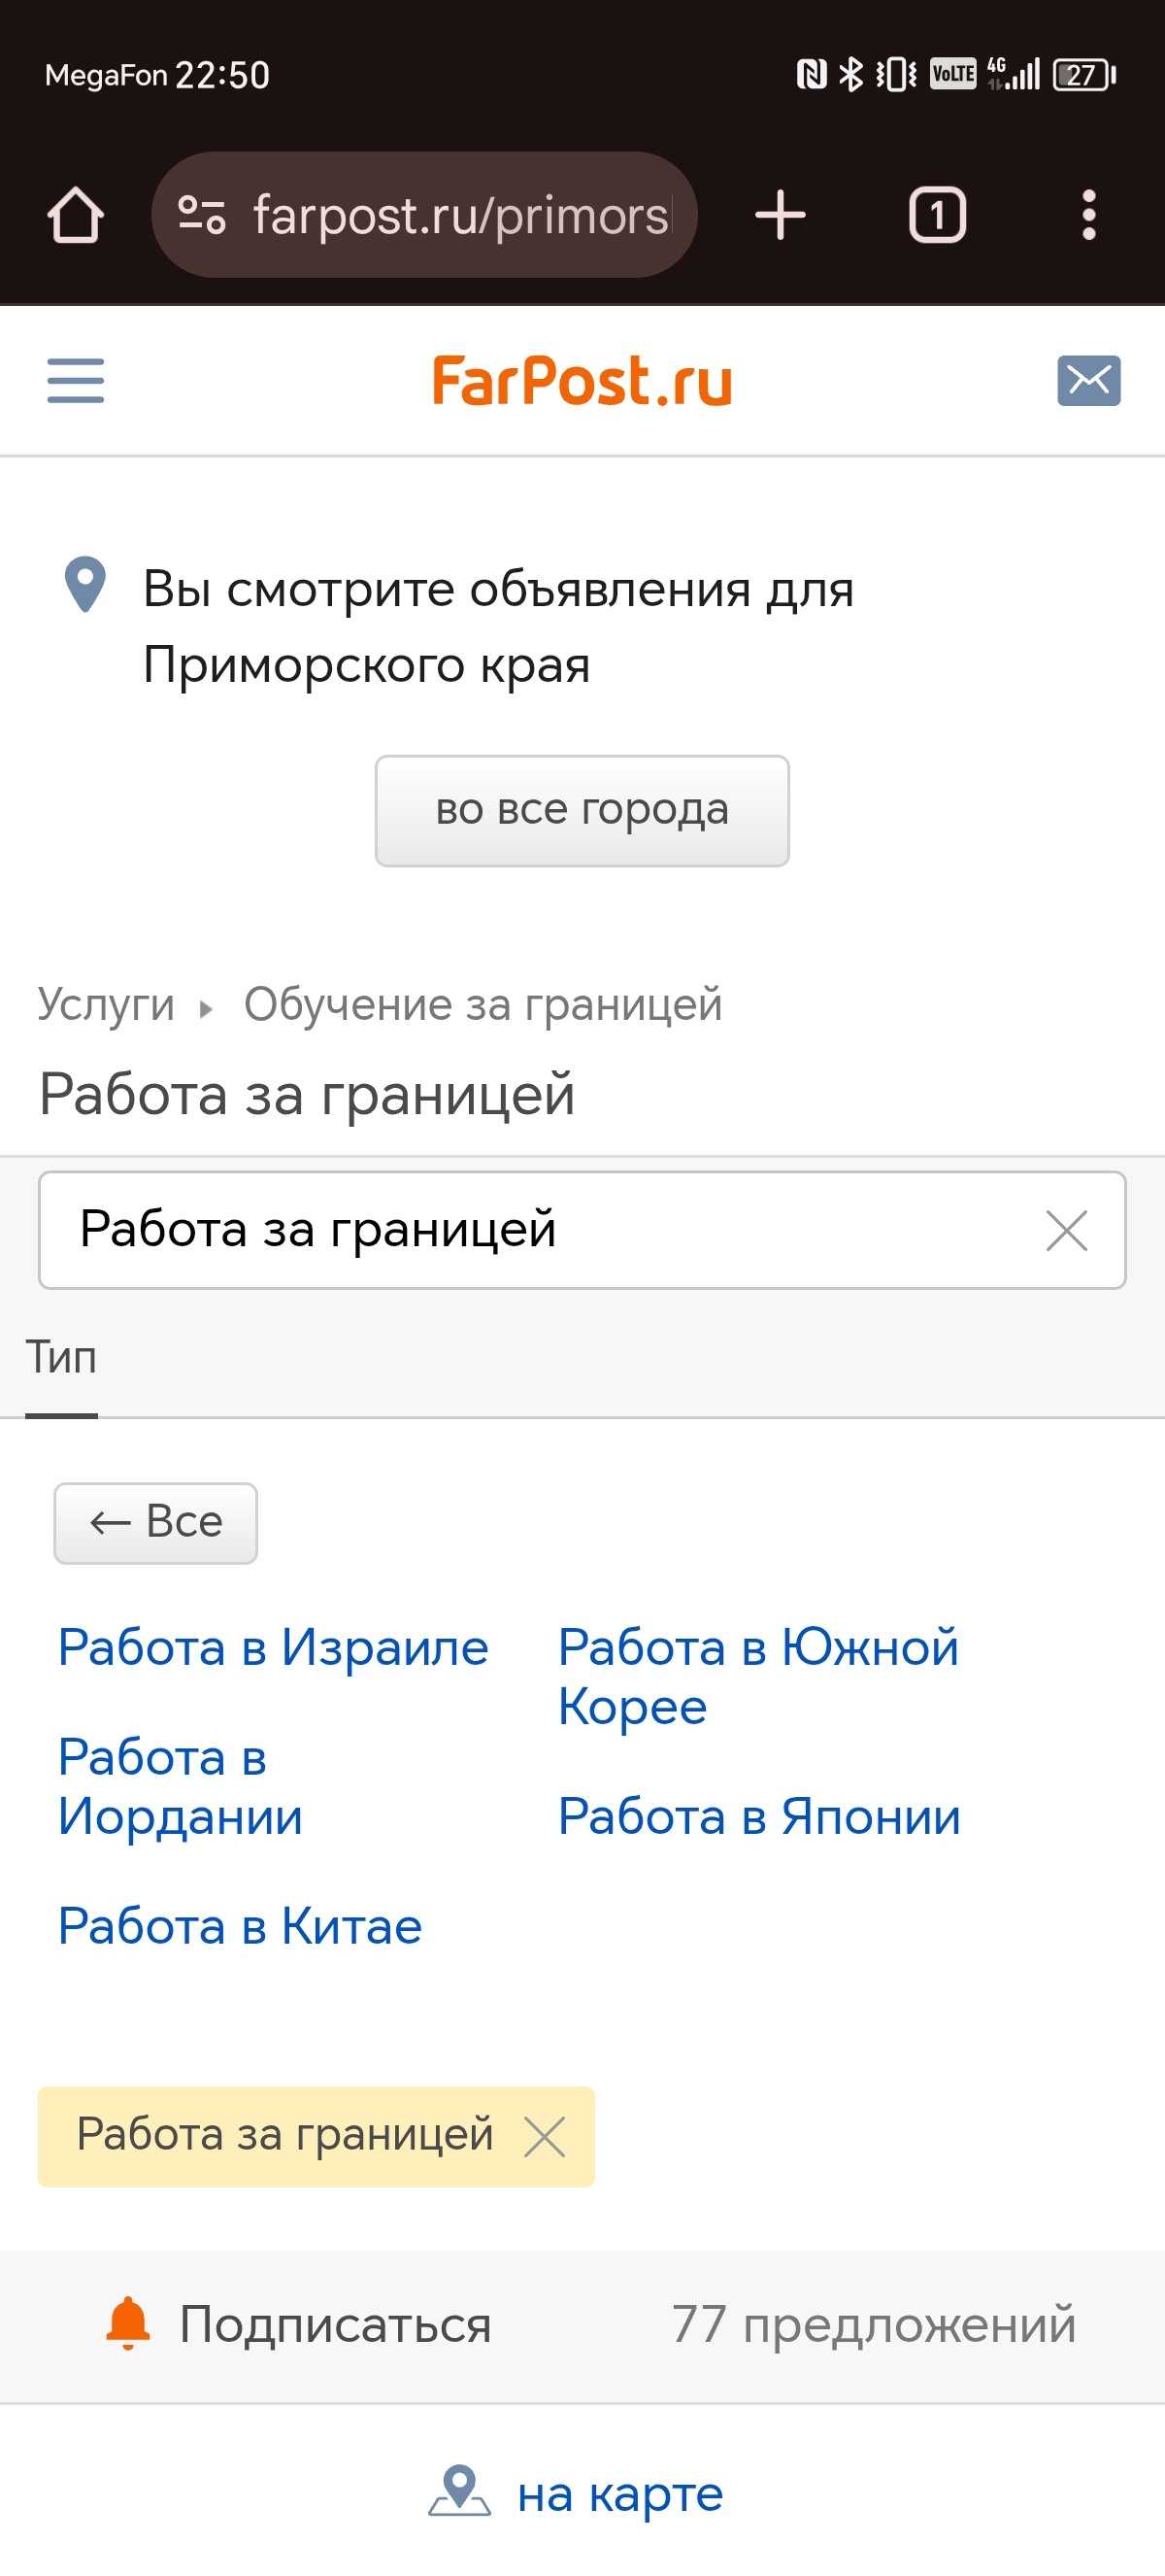This screenshot has height=2576, width=1165.
Task: Tap the FarPost.ru logo
Action: pyautogui.click(x=582, y=381)
